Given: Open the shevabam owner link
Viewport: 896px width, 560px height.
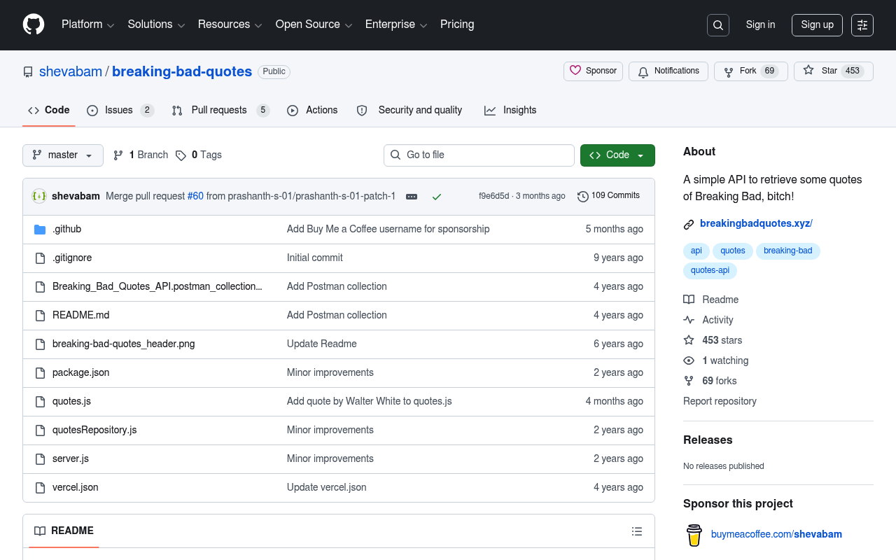Looking at the screenshot, I should click(x=71, y=71).
